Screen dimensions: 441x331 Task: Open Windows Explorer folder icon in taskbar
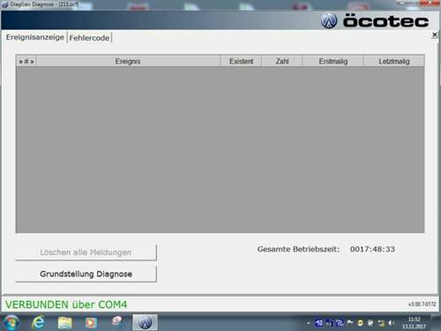click(x=64, y=323)
